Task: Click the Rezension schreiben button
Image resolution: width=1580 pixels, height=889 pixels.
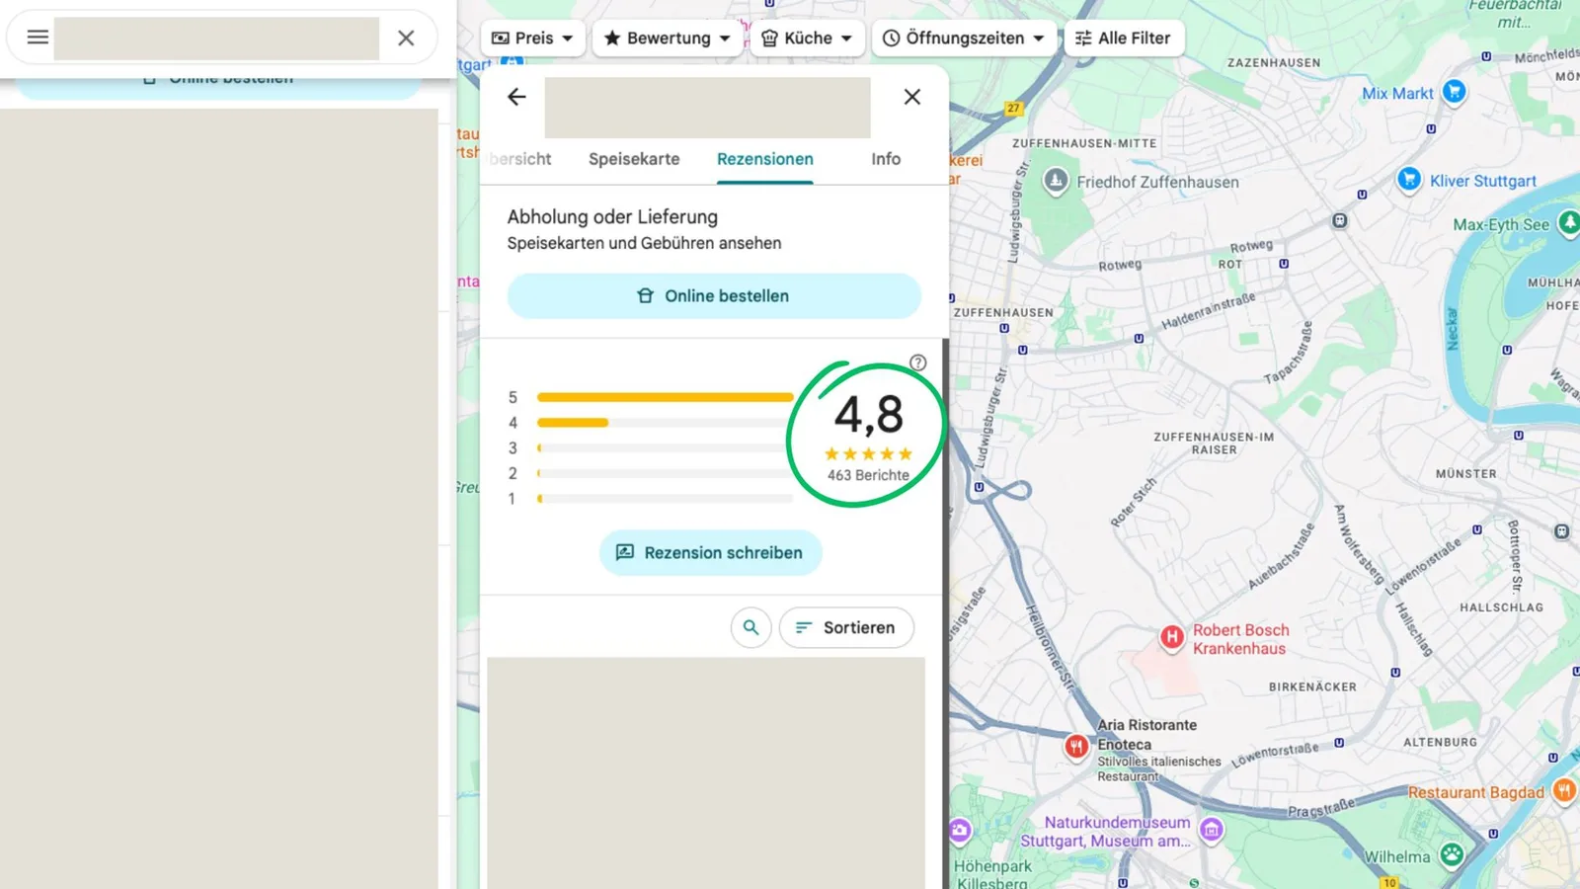Action: point(711,552)
